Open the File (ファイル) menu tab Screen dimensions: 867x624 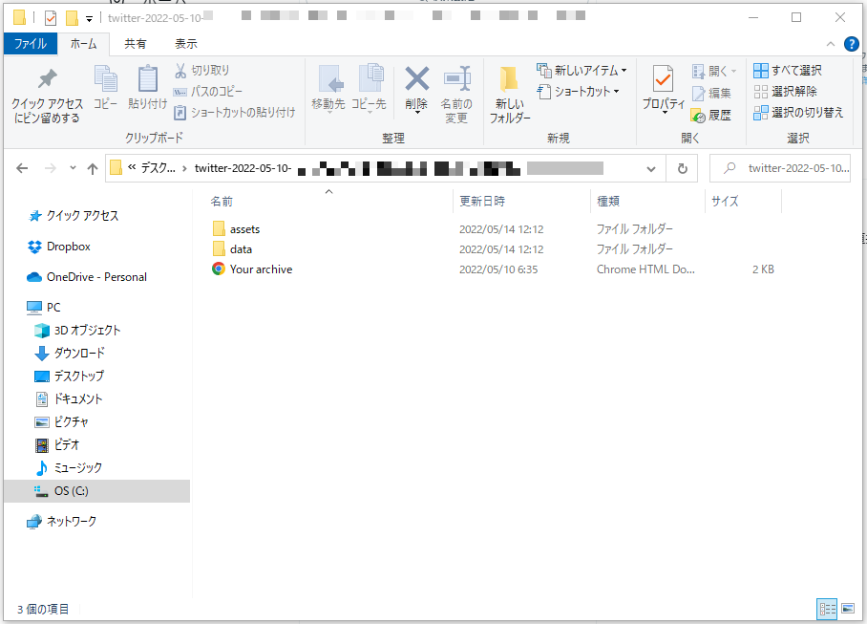pos(31,44)
